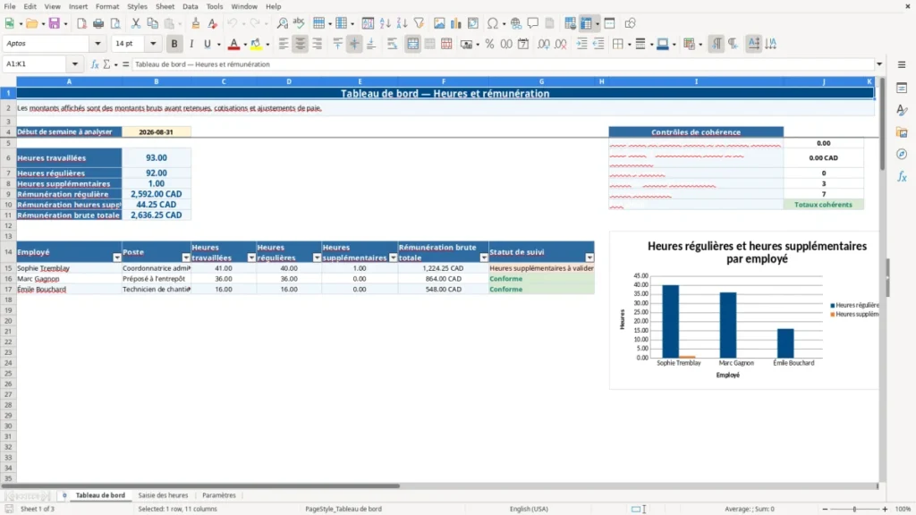916x515 pixels.
Task: Apply yellow background color swatch
Action: pyautogui.click(x=256, y=44)
